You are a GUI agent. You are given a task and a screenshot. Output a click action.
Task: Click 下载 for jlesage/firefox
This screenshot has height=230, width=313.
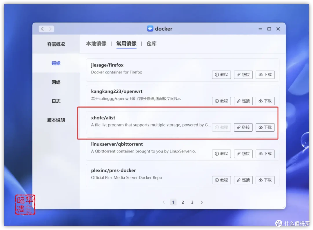click(265, 75)
